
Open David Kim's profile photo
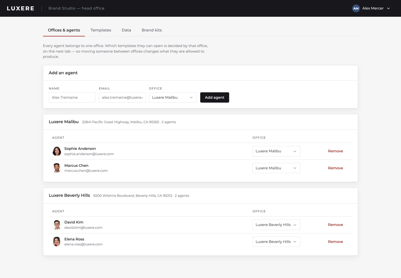tap(57, 225)
